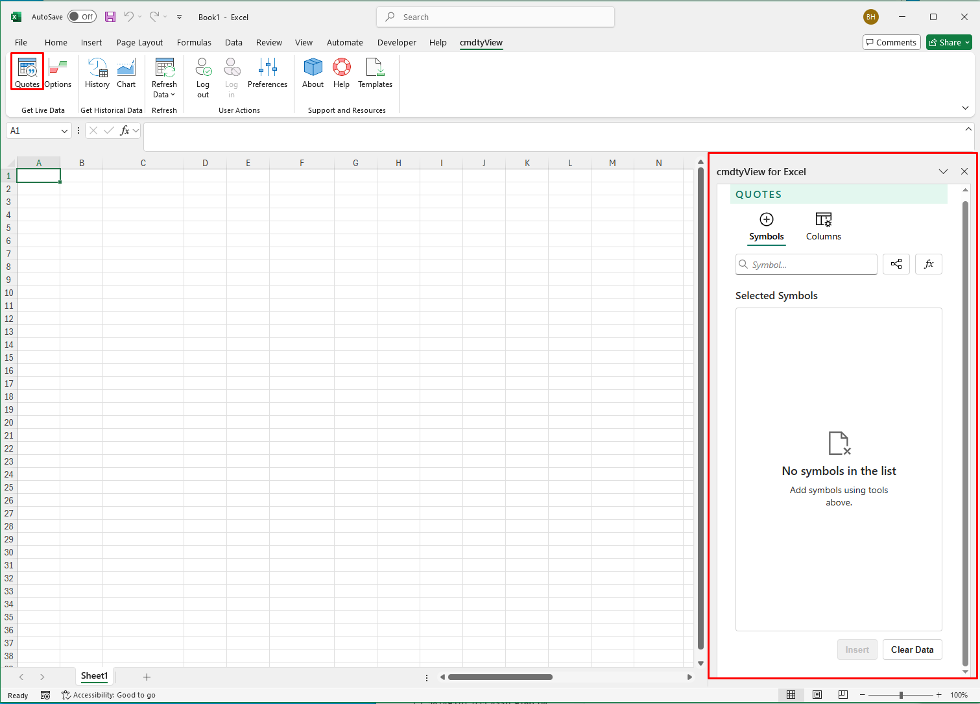Click the Log out icon
Viewport: 980px width, 704px height.
pyautogui.click(x=203, y=67)
